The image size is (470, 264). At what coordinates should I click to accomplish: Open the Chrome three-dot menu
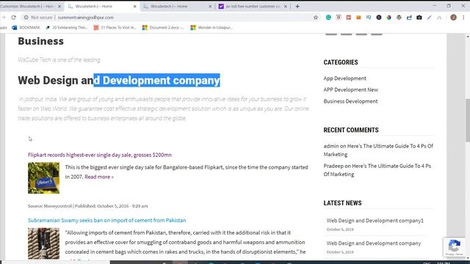[x=463, y=18]
